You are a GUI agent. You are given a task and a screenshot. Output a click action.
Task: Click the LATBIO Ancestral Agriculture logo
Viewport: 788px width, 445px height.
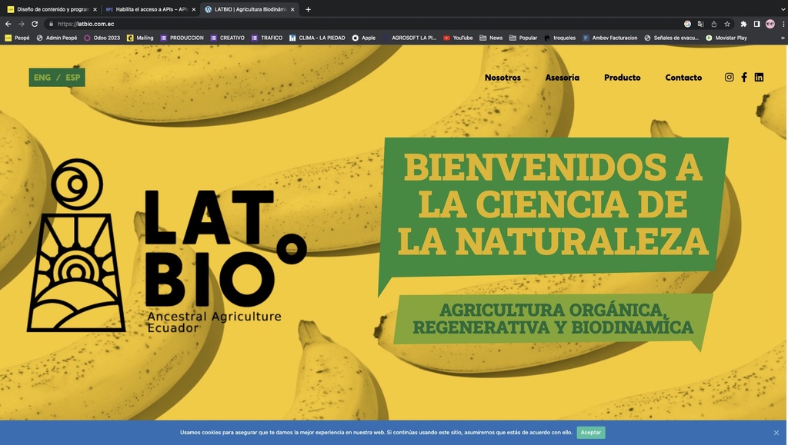click(x=166, y=246)
